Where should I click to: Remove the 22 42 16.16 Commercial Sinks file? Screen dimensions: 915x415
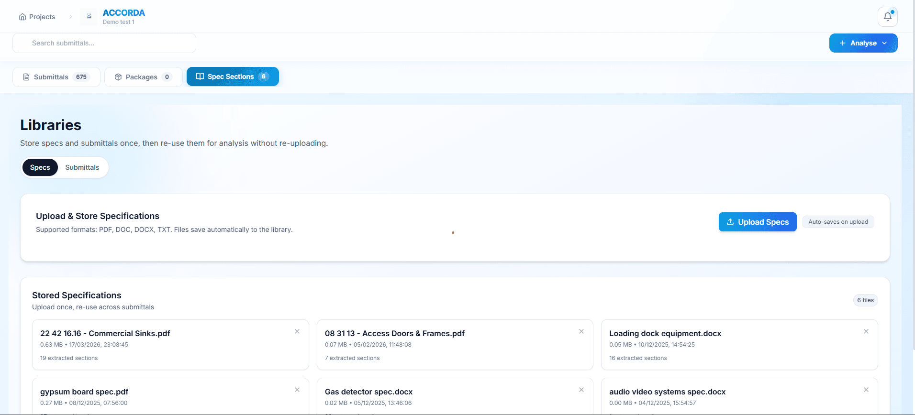pyautogui.click(x=297, y=331)
